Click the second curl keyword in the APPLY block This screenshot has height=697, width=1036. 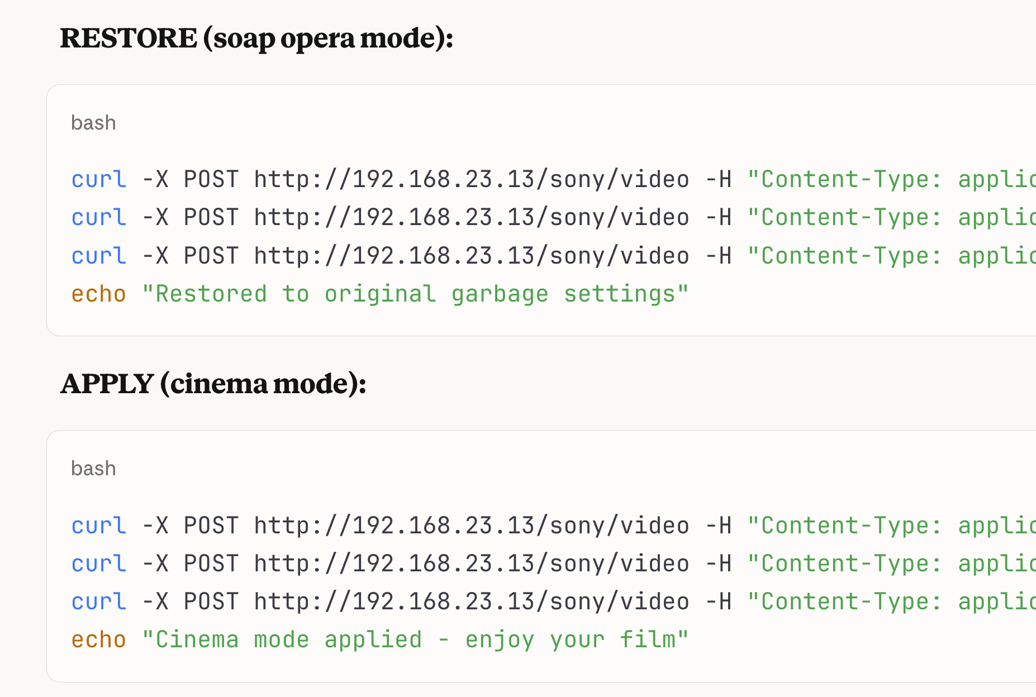[99, 564]
